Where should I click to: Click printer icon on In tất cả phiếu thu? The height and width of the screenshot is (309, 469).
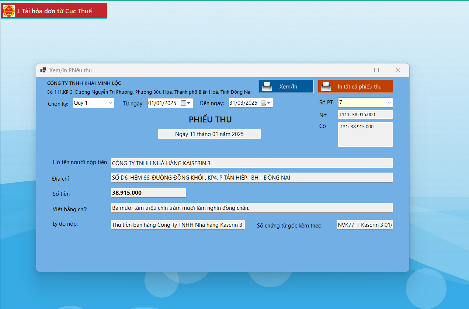(326, 87)
